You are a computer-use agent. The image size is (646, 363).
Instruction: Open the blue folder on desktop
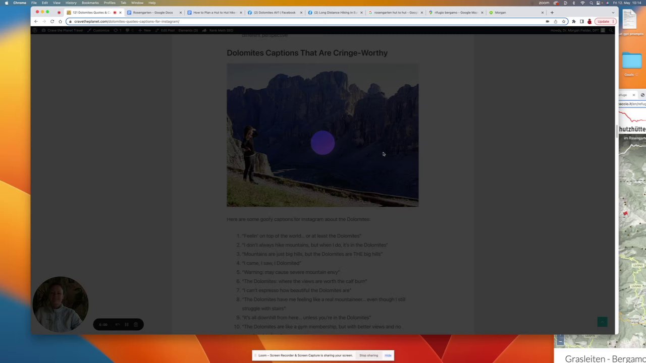633,61
